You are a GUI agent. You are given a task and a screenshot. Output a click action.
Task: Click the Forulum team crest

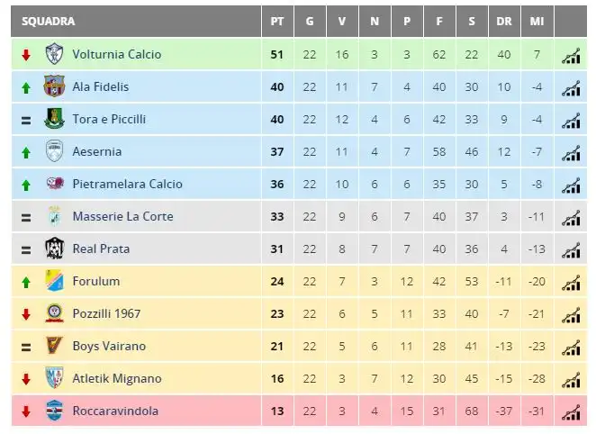pyautogui.click(x=54, y=280)
